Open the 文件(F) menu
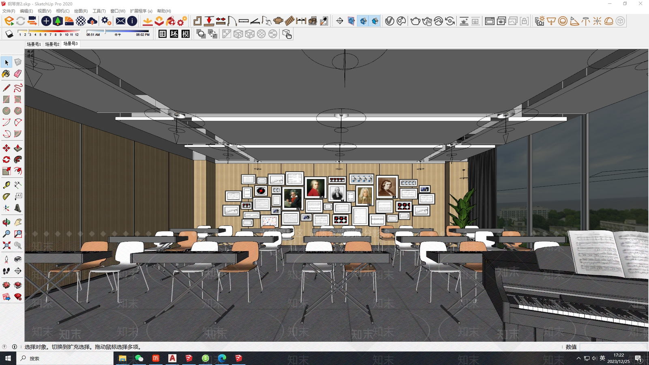 [9, 11]
